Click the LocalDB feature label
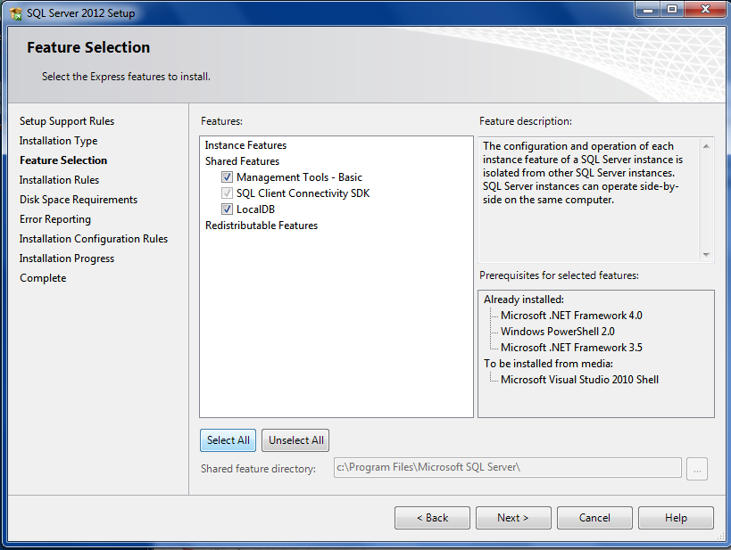 click(255, 209)
